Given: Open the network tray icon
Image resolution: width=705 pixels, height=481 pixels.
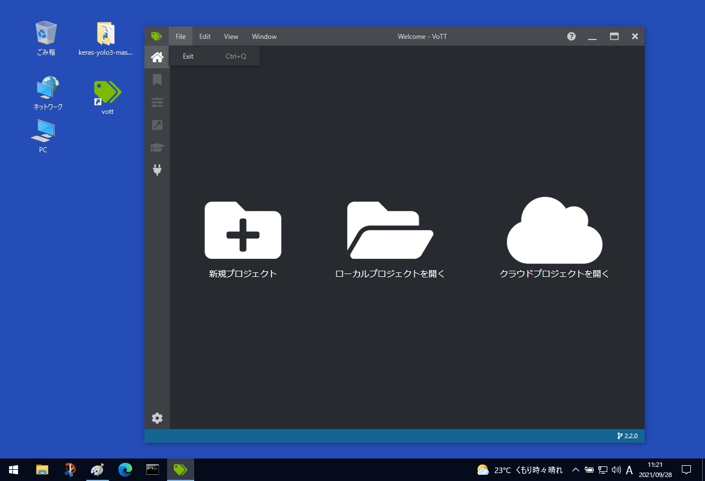Looking at the screenshot, I should click(603, 470).
